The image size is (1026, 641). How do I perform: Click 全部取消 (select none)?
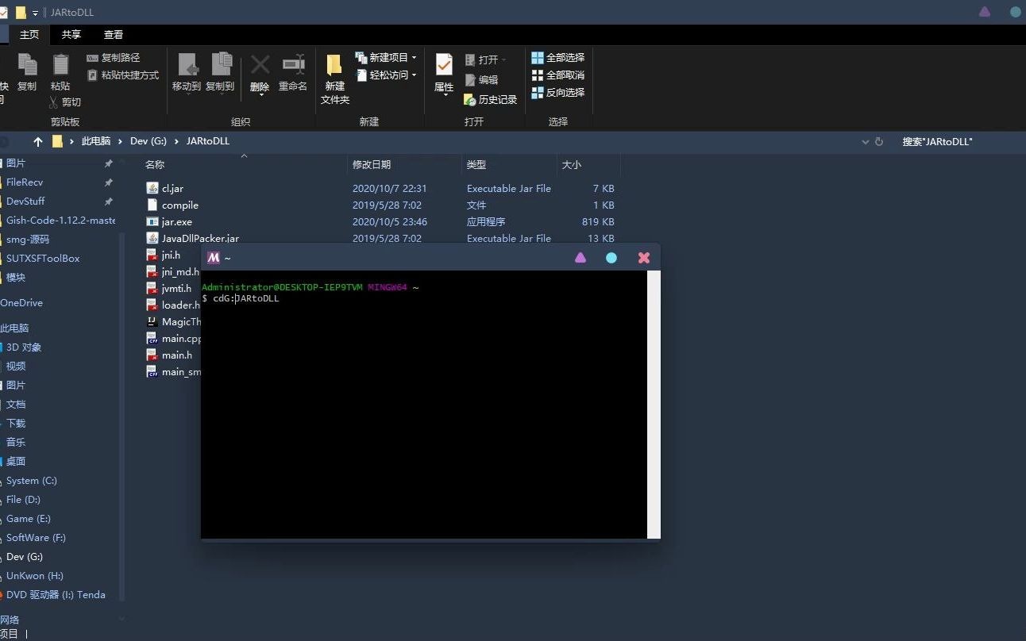click(x=557, y=75)
